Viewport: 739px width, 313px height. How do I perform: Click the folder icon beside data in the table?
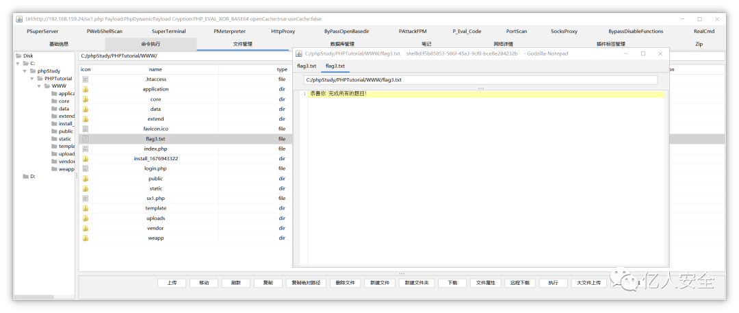coord(86,109)
